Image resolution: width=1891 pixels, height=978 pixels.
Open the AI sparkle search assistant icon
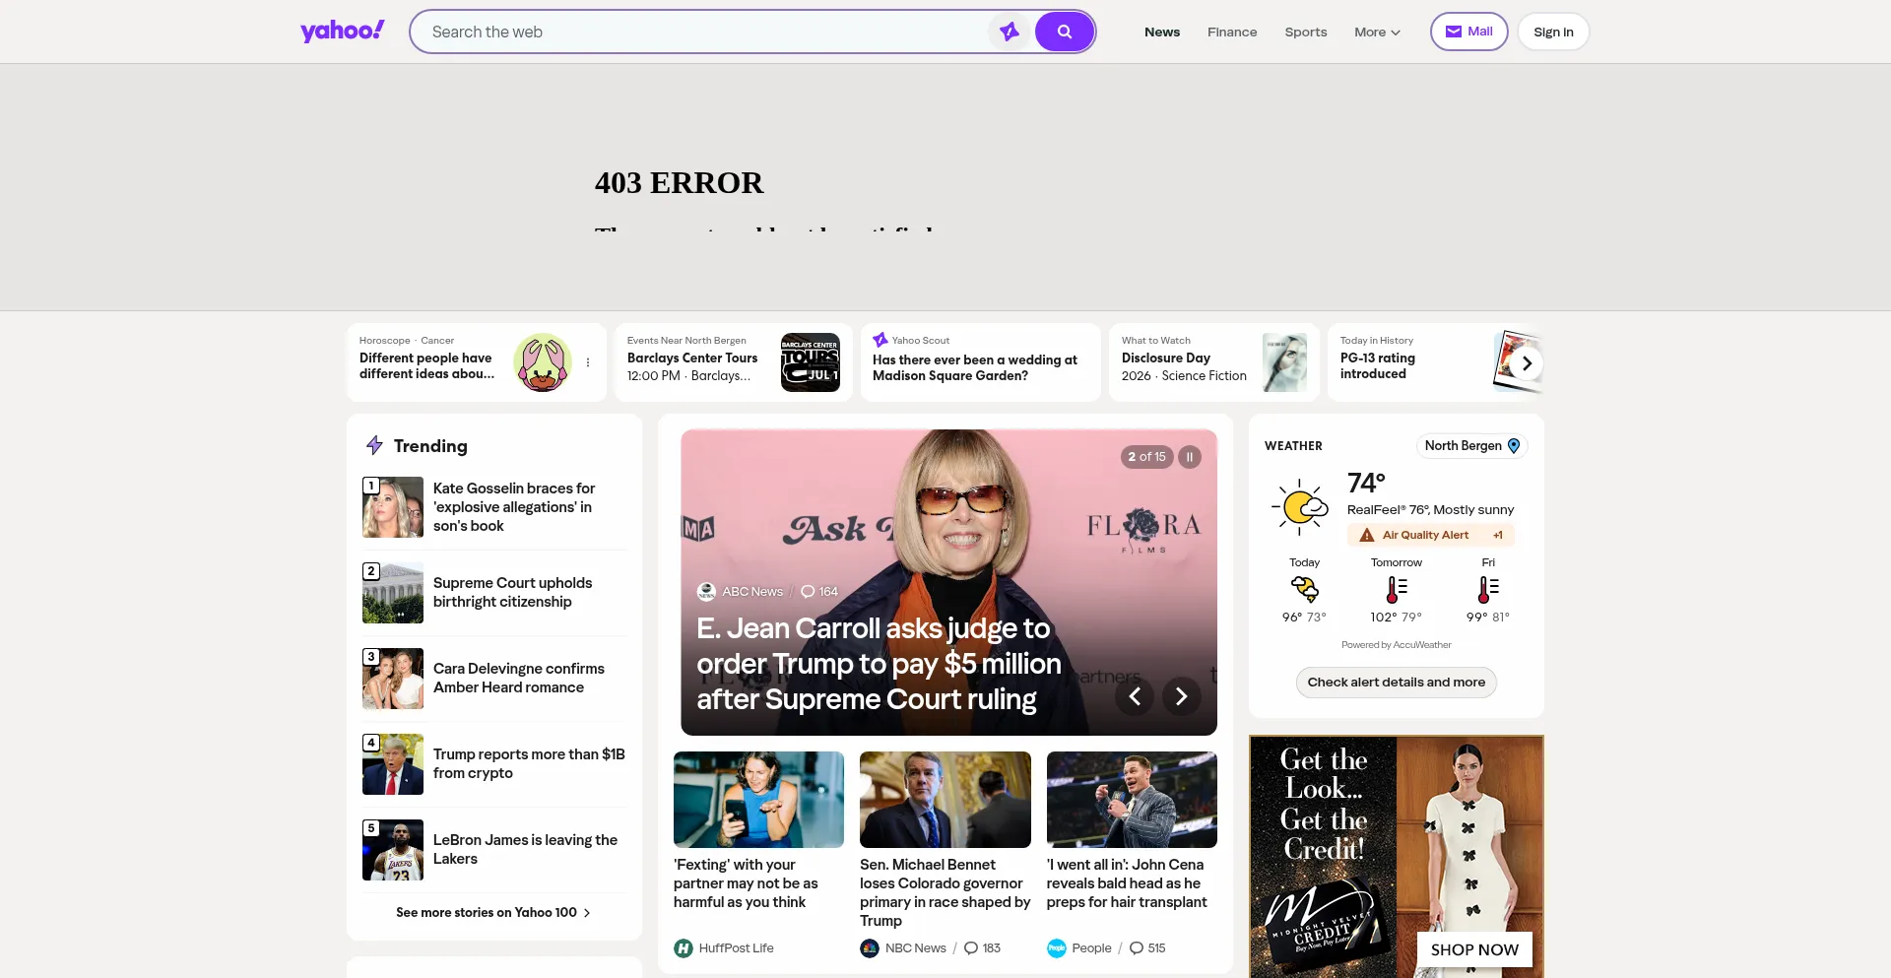pos(1010,32)
